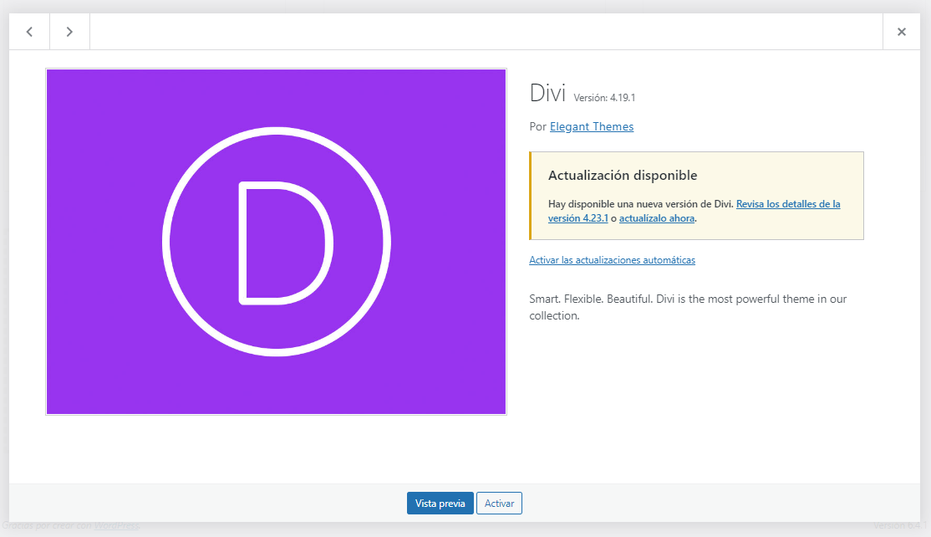Click the 'Vista previa' button
This screenshot has height=537, width=931.
(440, 504)
